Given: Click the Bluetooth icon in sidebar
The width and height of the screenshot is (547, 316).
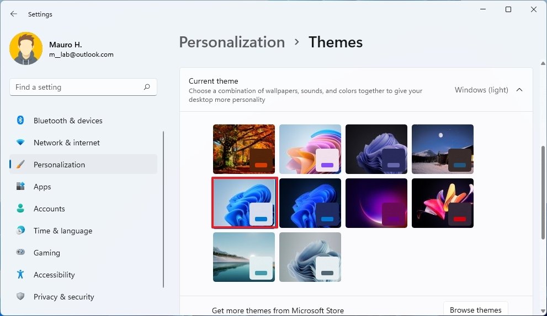Looking at the screenshot, I should coord(20,120).
